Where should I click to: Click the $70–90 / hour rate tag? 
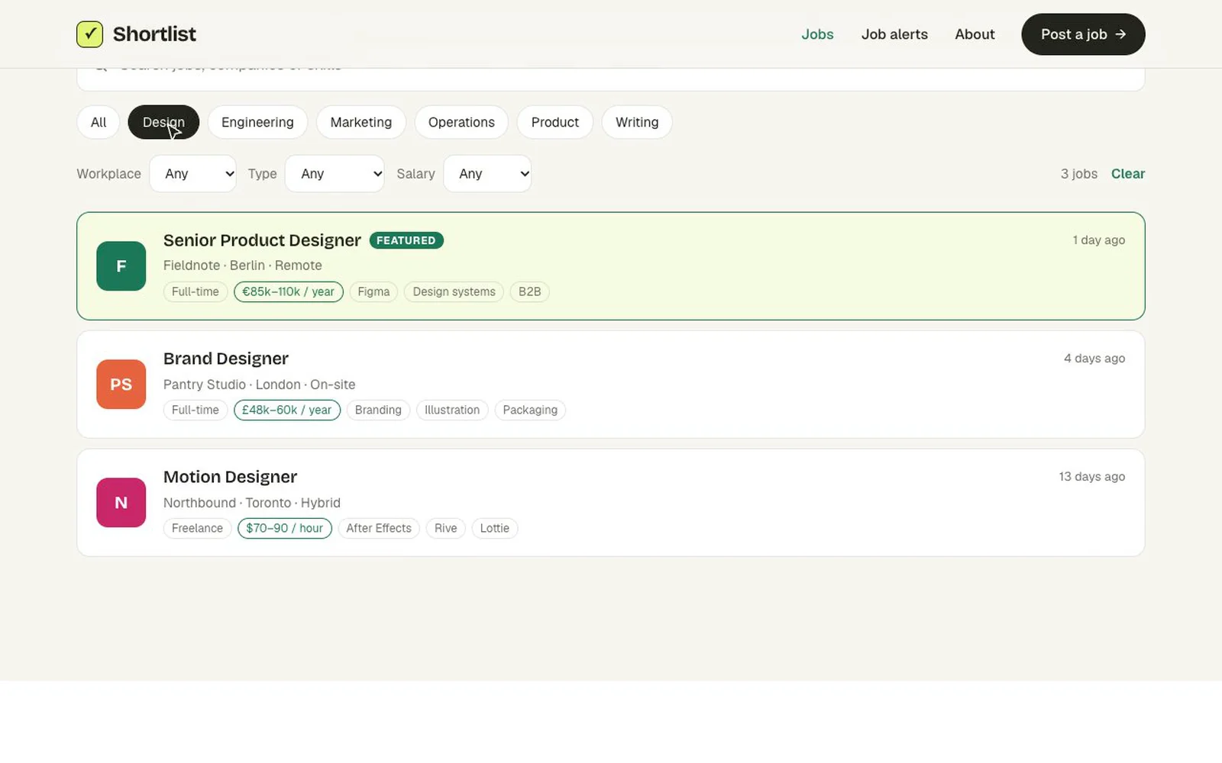(x=285, y=528)
